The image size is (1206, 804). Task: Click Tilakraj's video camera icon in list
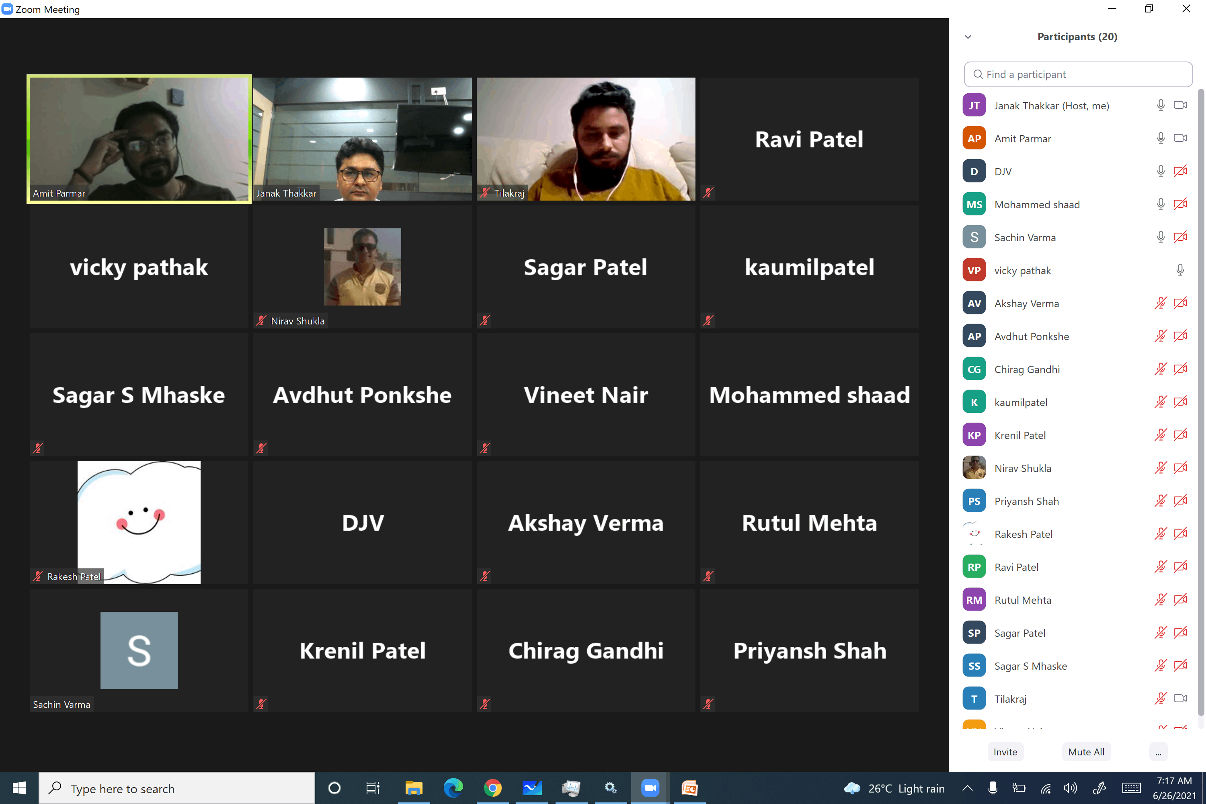(1180, 698)
